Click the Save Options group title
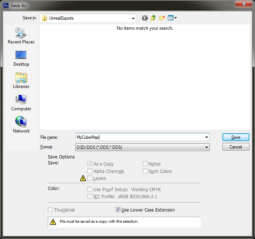Screen dimensions: 255x239 point(61,157)
